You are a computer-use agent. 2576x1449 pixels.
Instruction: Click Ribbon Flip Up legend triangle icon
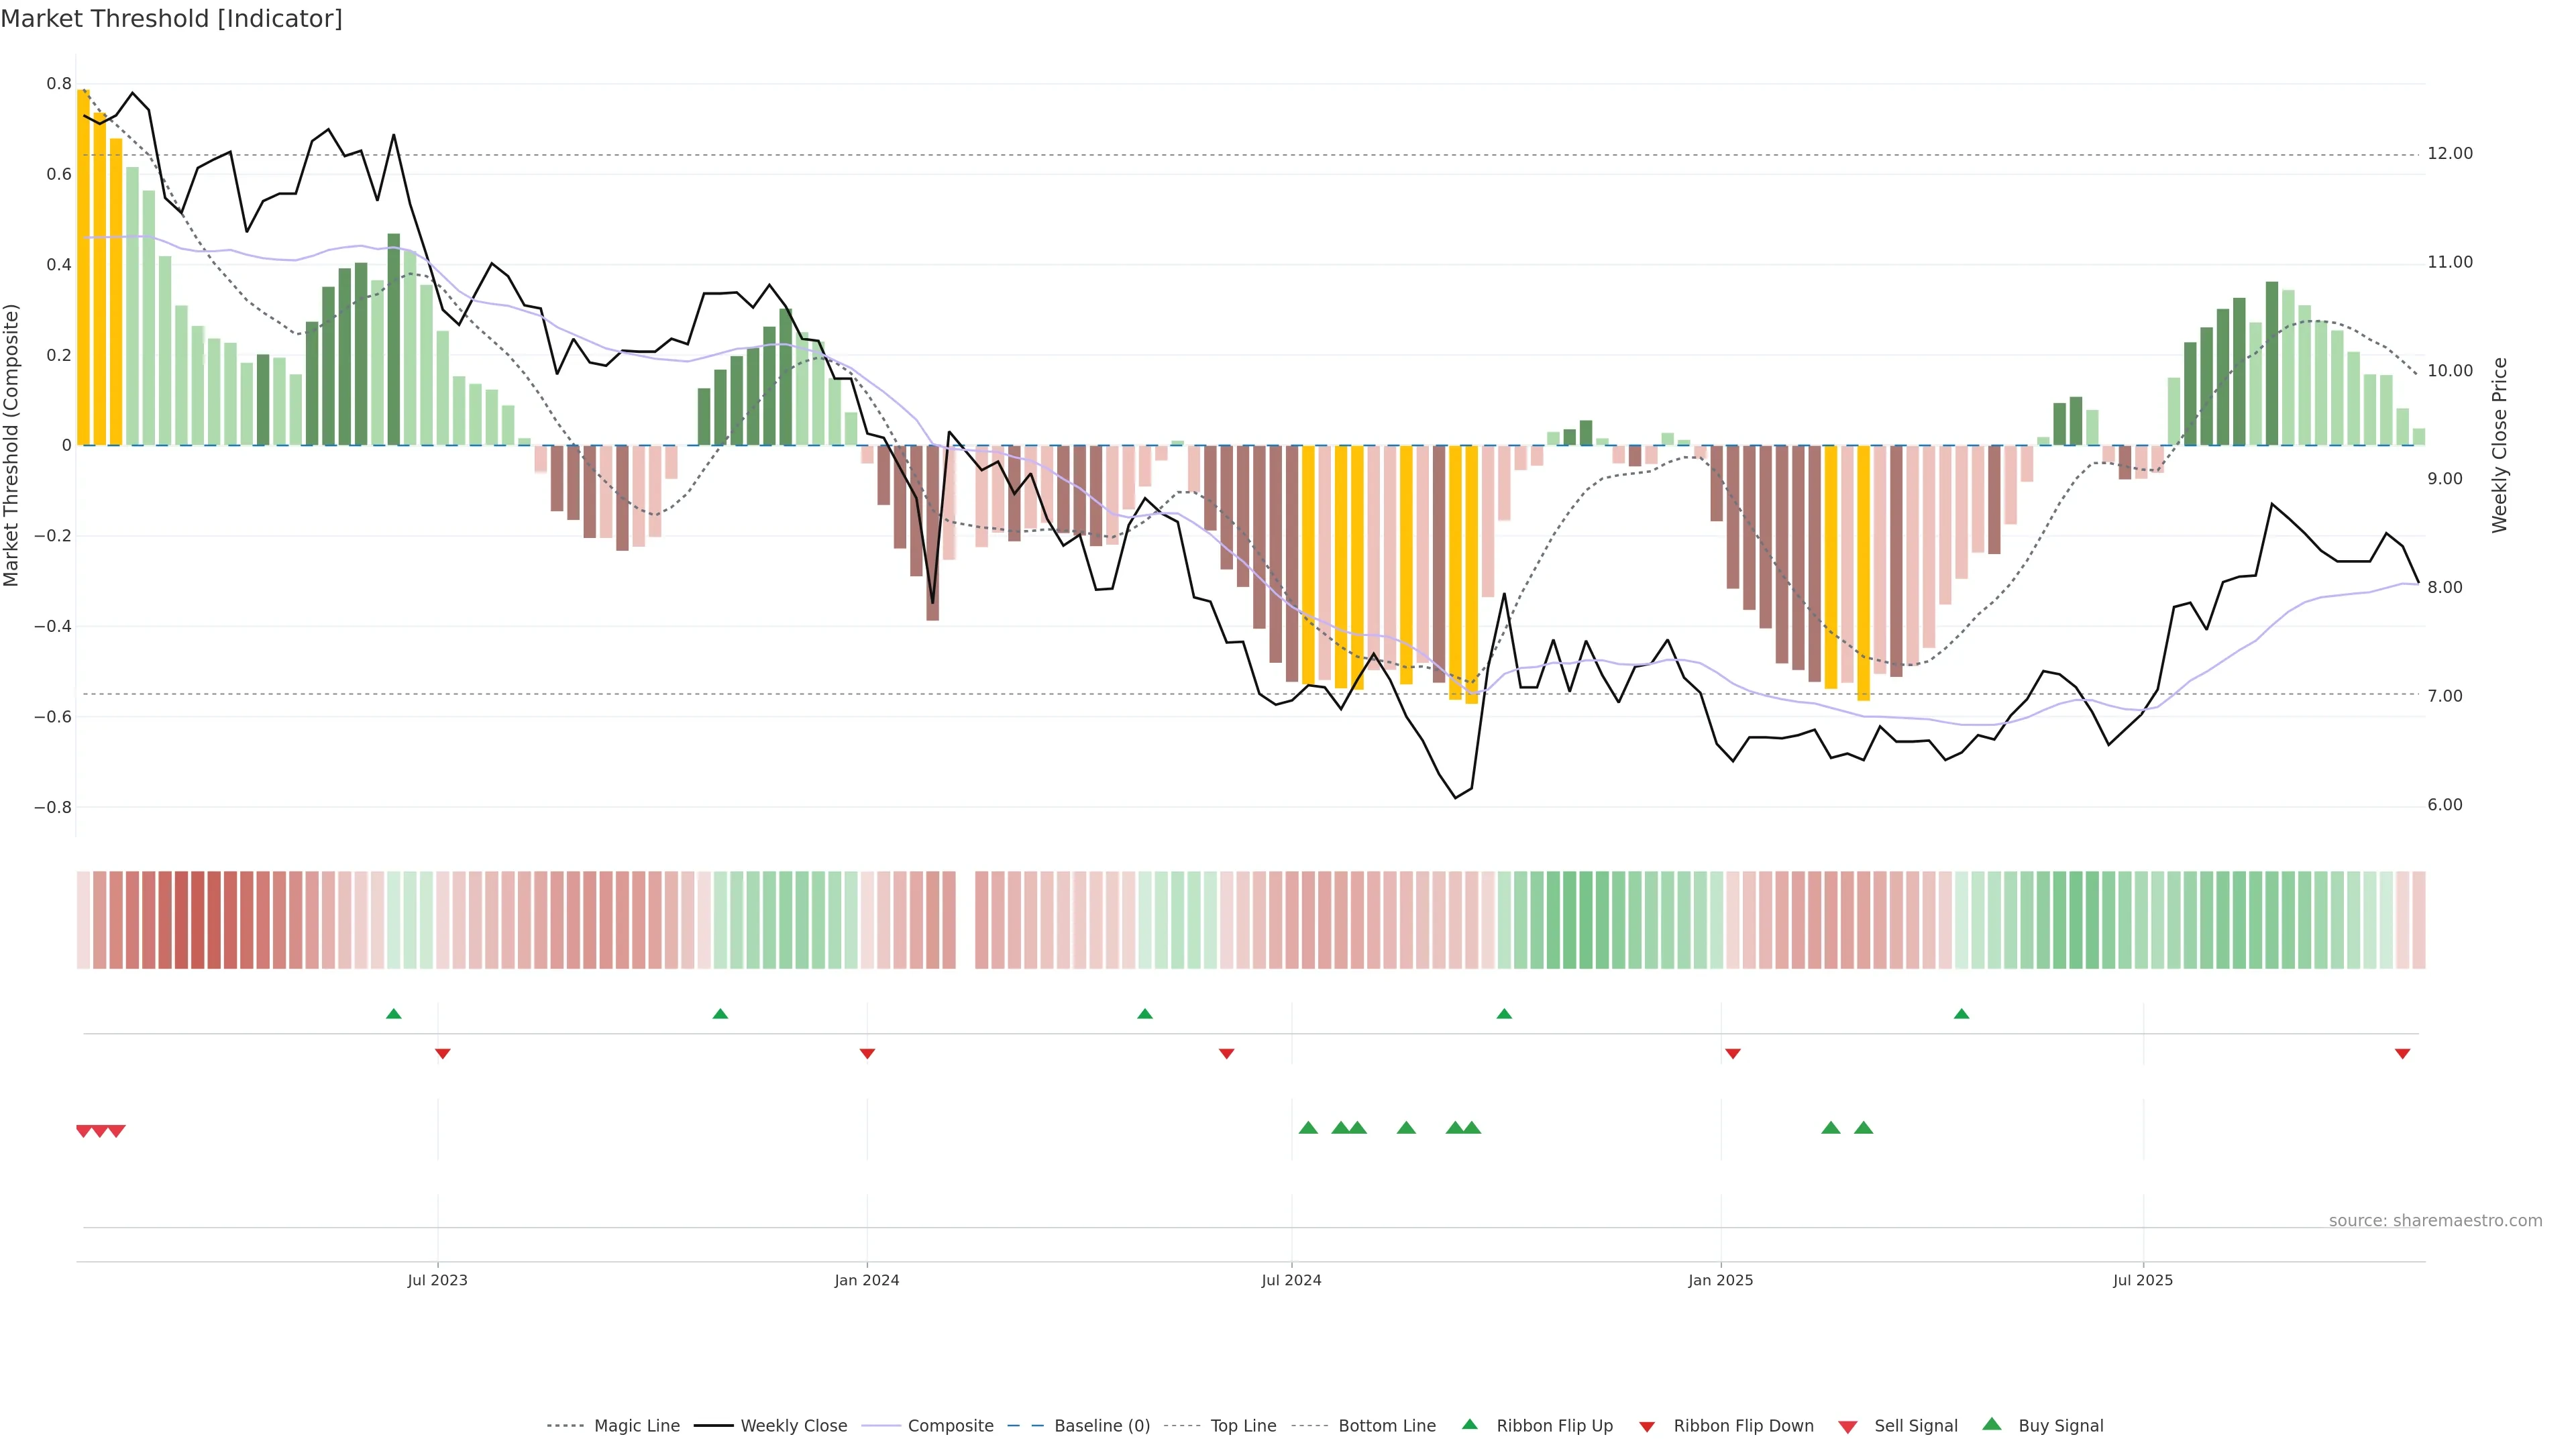[1469, 1425]
